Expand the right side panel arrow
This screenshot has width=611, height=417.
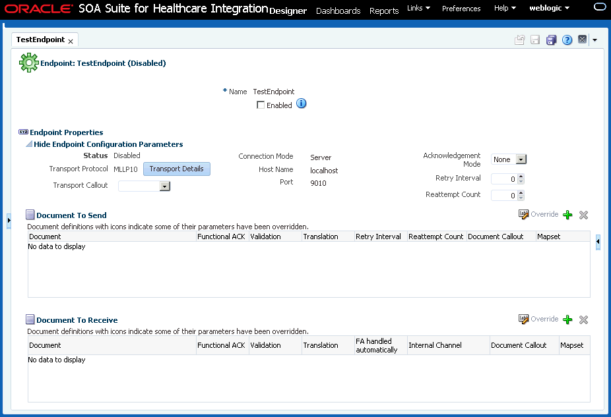[x=598, y=242]
